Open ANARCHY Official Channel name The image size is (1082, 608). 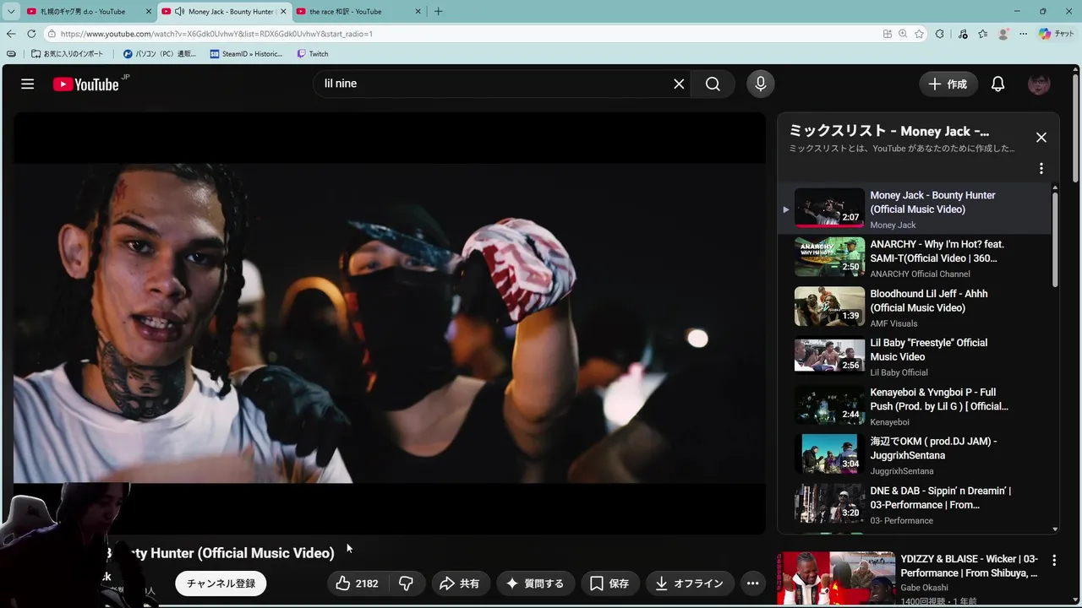click(x=920, y=274)
